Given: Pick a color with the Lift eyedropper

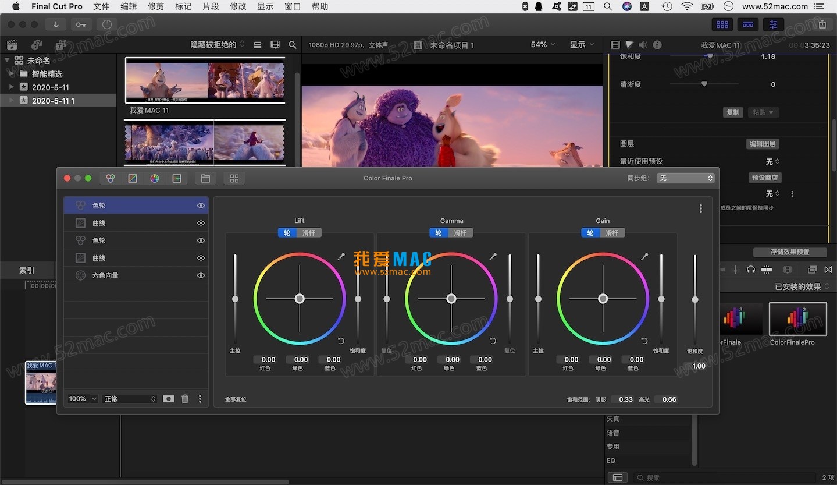Looking at the screenshot, I should click(x=341, y=256).
